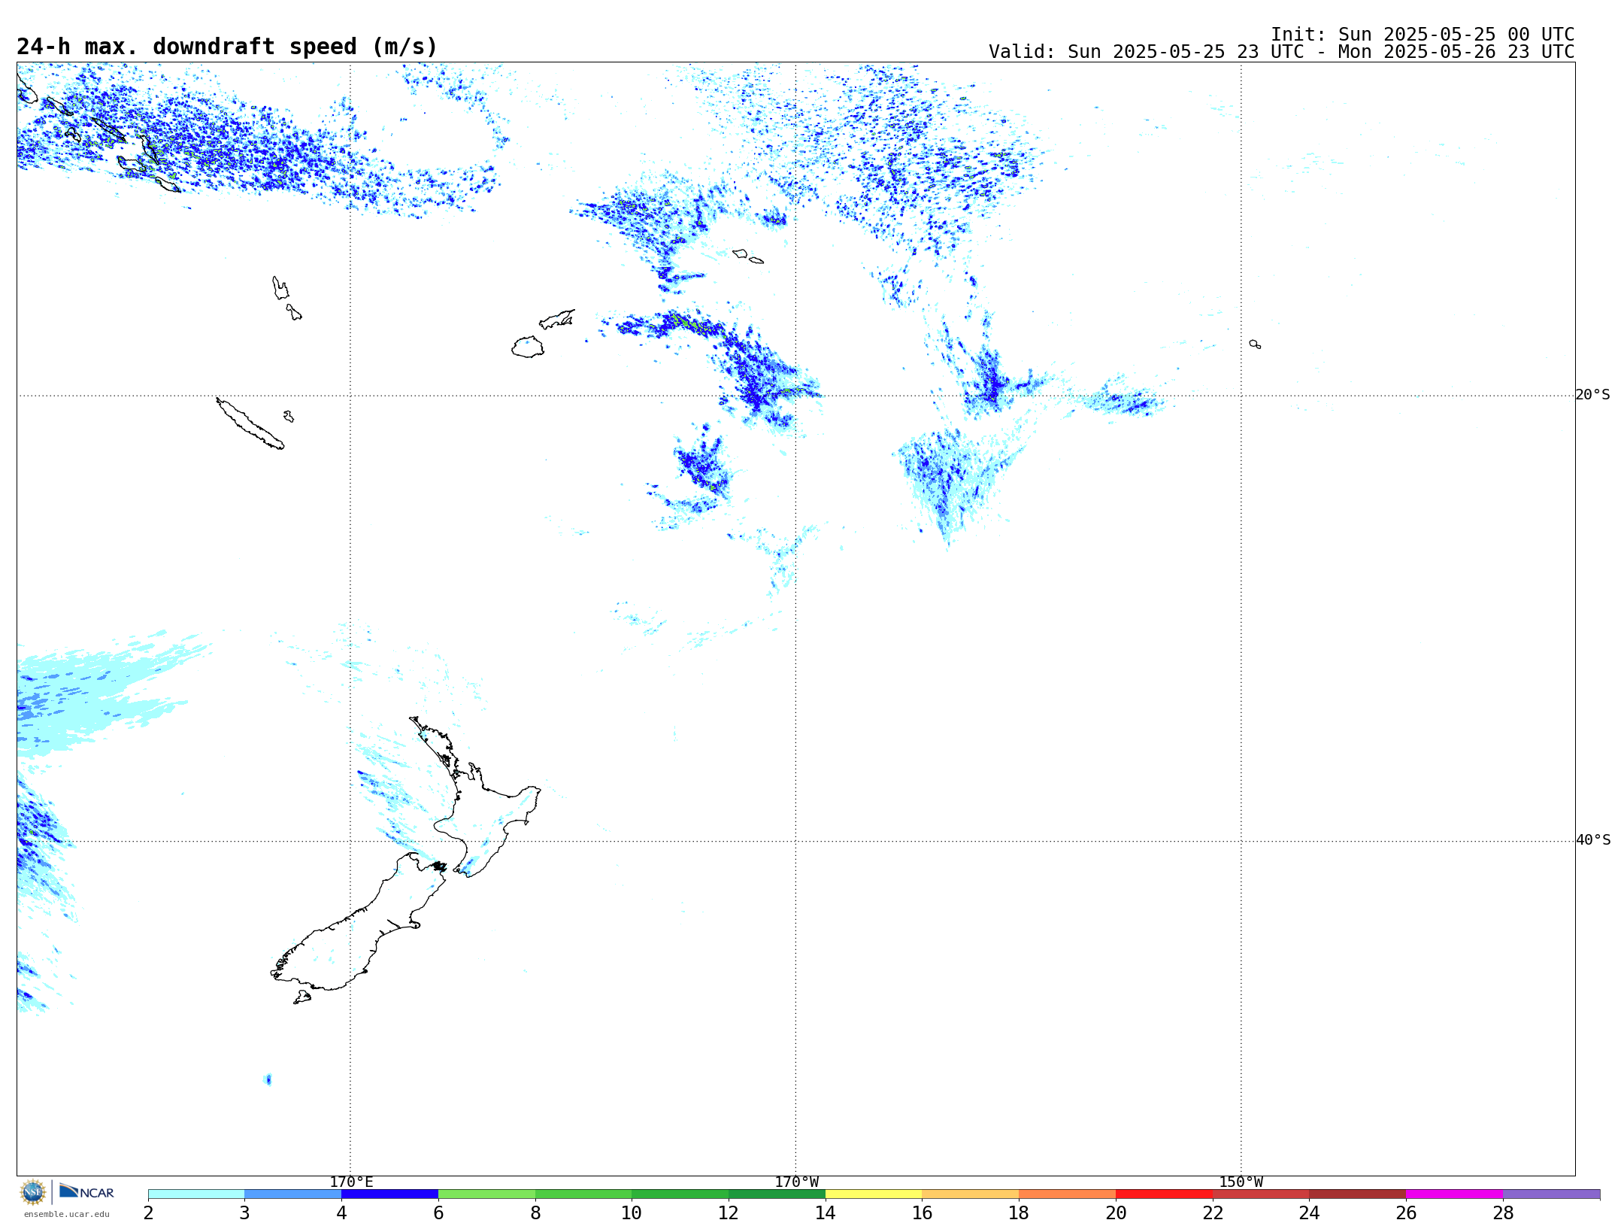Screen dimensions: 1624x1223
Task: Click the 'Valid:' time range line
Action: [x=1282, y=52]
